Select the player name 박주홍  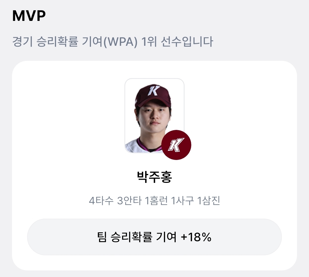point(154,177)
